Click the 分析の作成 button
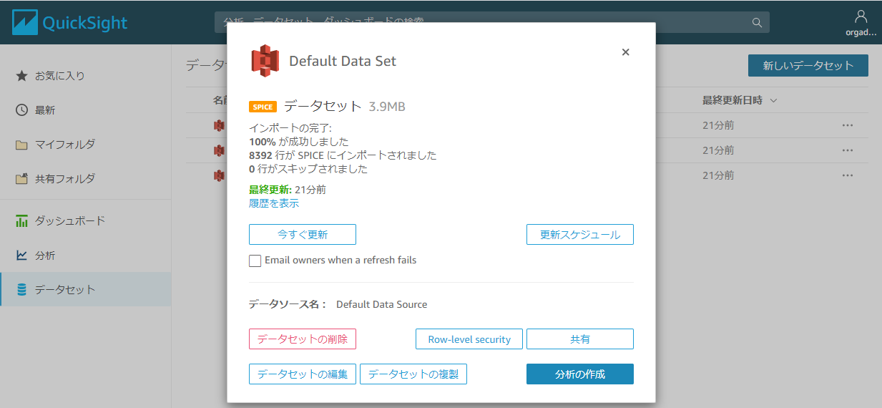 click(580, 374)
